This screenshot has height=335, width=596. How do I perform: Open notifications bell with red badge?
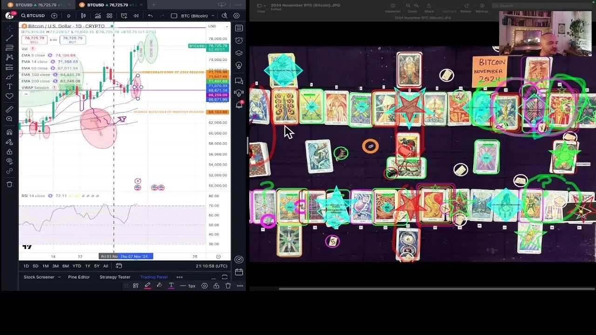pyautogui.click(x=239, y=104)
